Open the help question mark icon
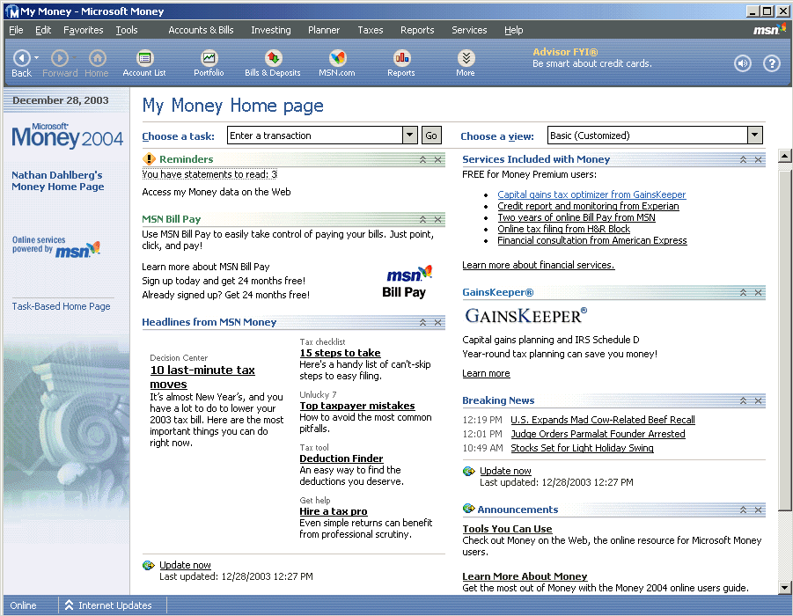This screenshot has height=616, width=793. coord(772,63)
